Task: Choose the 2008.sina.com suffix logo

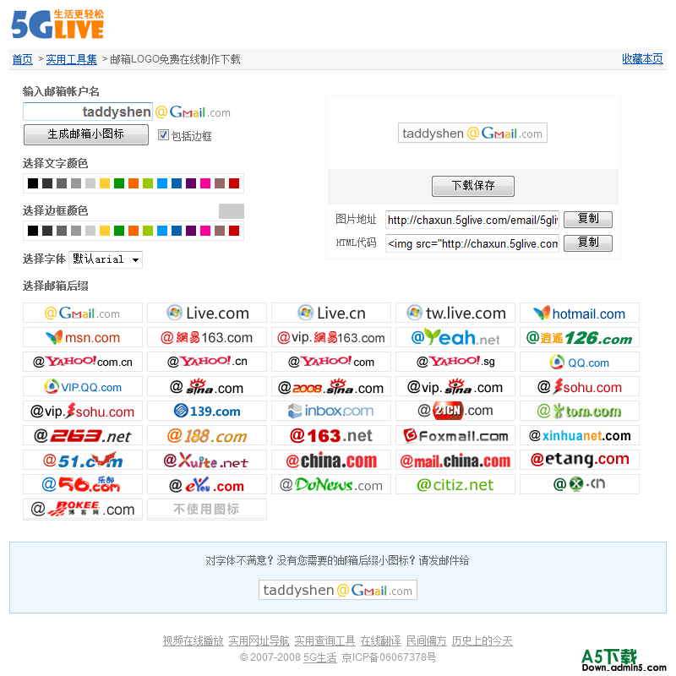Action: click(331, 387)
